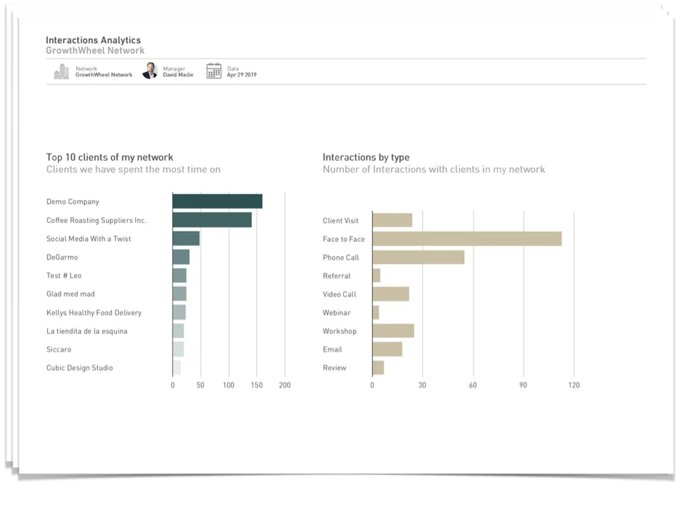Open the 'Top 10 clients of my network' chart title

(109, 157)
